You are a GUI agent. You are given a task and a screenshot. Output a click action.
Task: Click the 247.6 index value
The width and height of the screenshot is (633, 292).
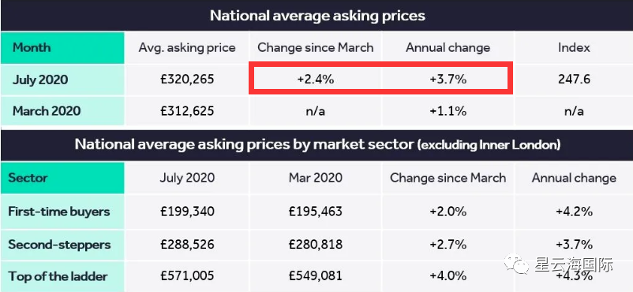coord(574,79)
